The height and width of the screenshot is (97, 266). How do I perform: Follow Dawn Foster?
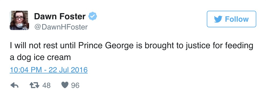231,19
